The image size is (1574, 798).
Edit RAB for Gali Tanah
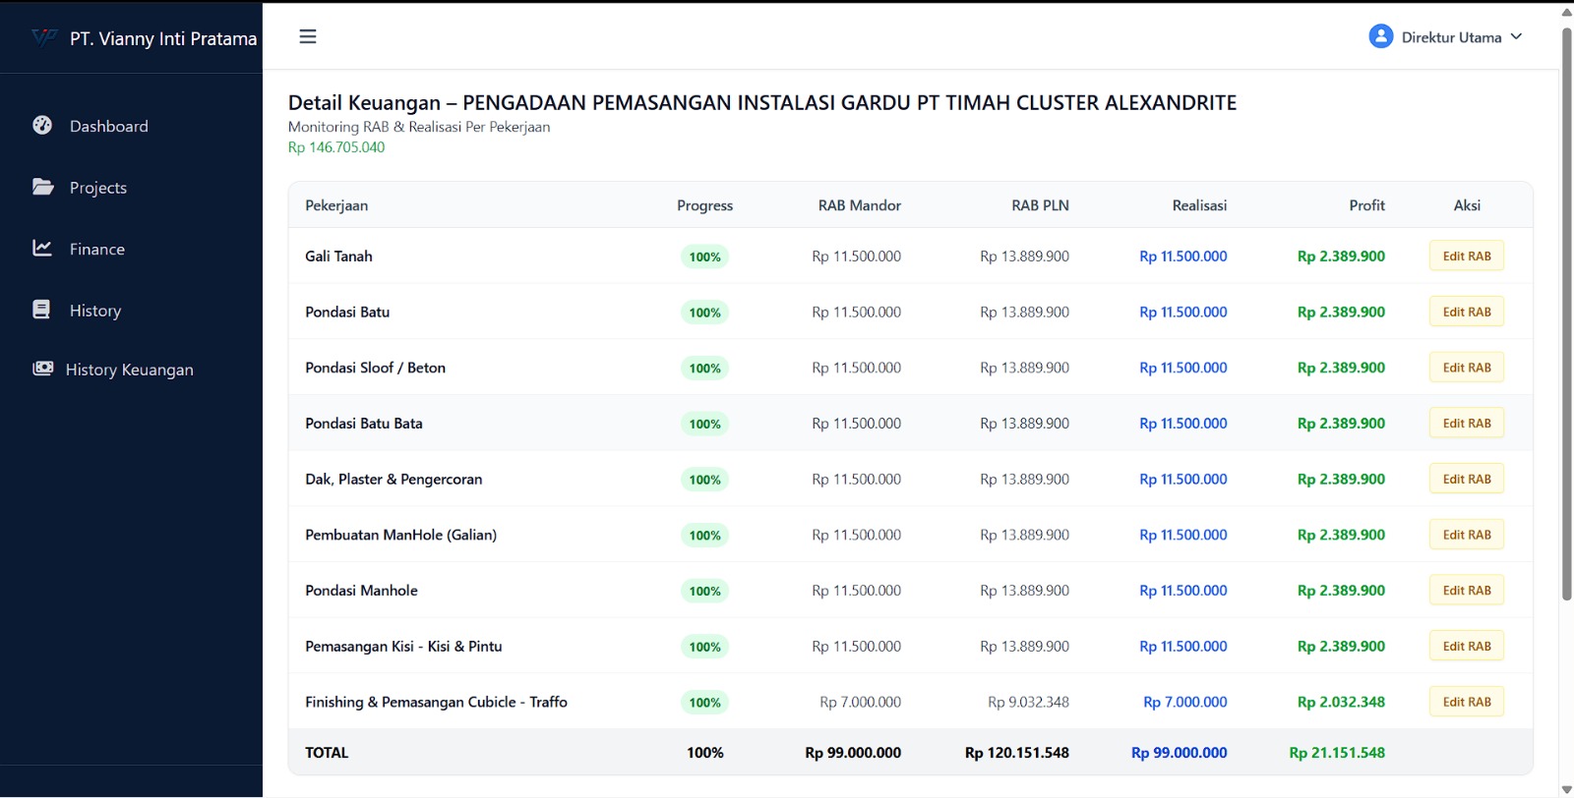pyautogui.click(x=1466, y=256)
